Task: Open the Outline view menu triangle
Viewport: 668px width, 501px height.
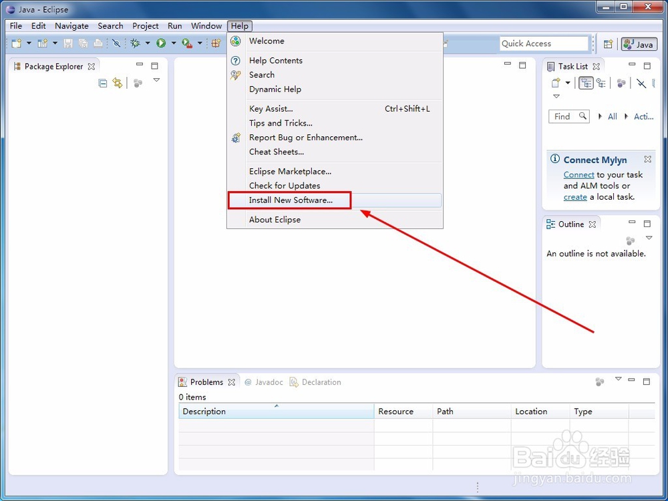Action: click(x=649, y=238)
